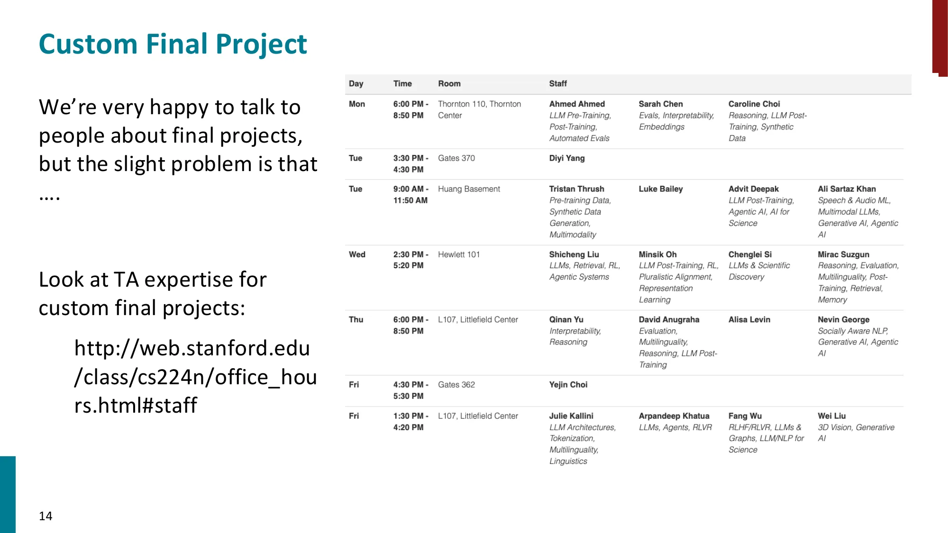Image resolution: width=948 pixels, height=533 pixels.
Task: Click staff name Tristan Thrush
Action: (x=576, y=189)
